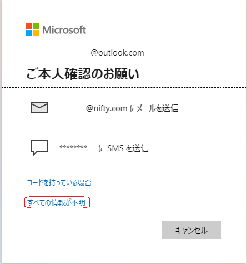
Task: Click the four-color Microsoft logo squares
Action: pos(32,29)
